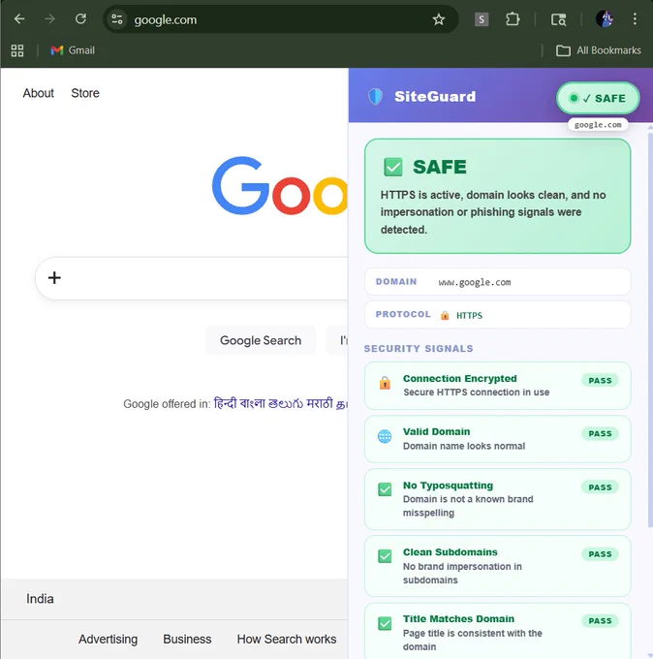Open Google's About link
This screenshot has height=659, width=653.
pos(38,93)
